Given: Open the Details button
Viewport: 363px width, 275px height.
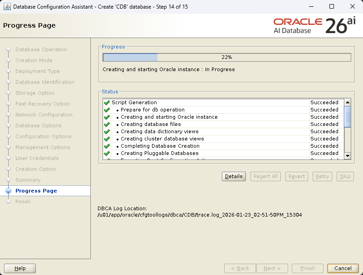Looking at the screenshot, I should pyautogui.click(x=234, y=176).
